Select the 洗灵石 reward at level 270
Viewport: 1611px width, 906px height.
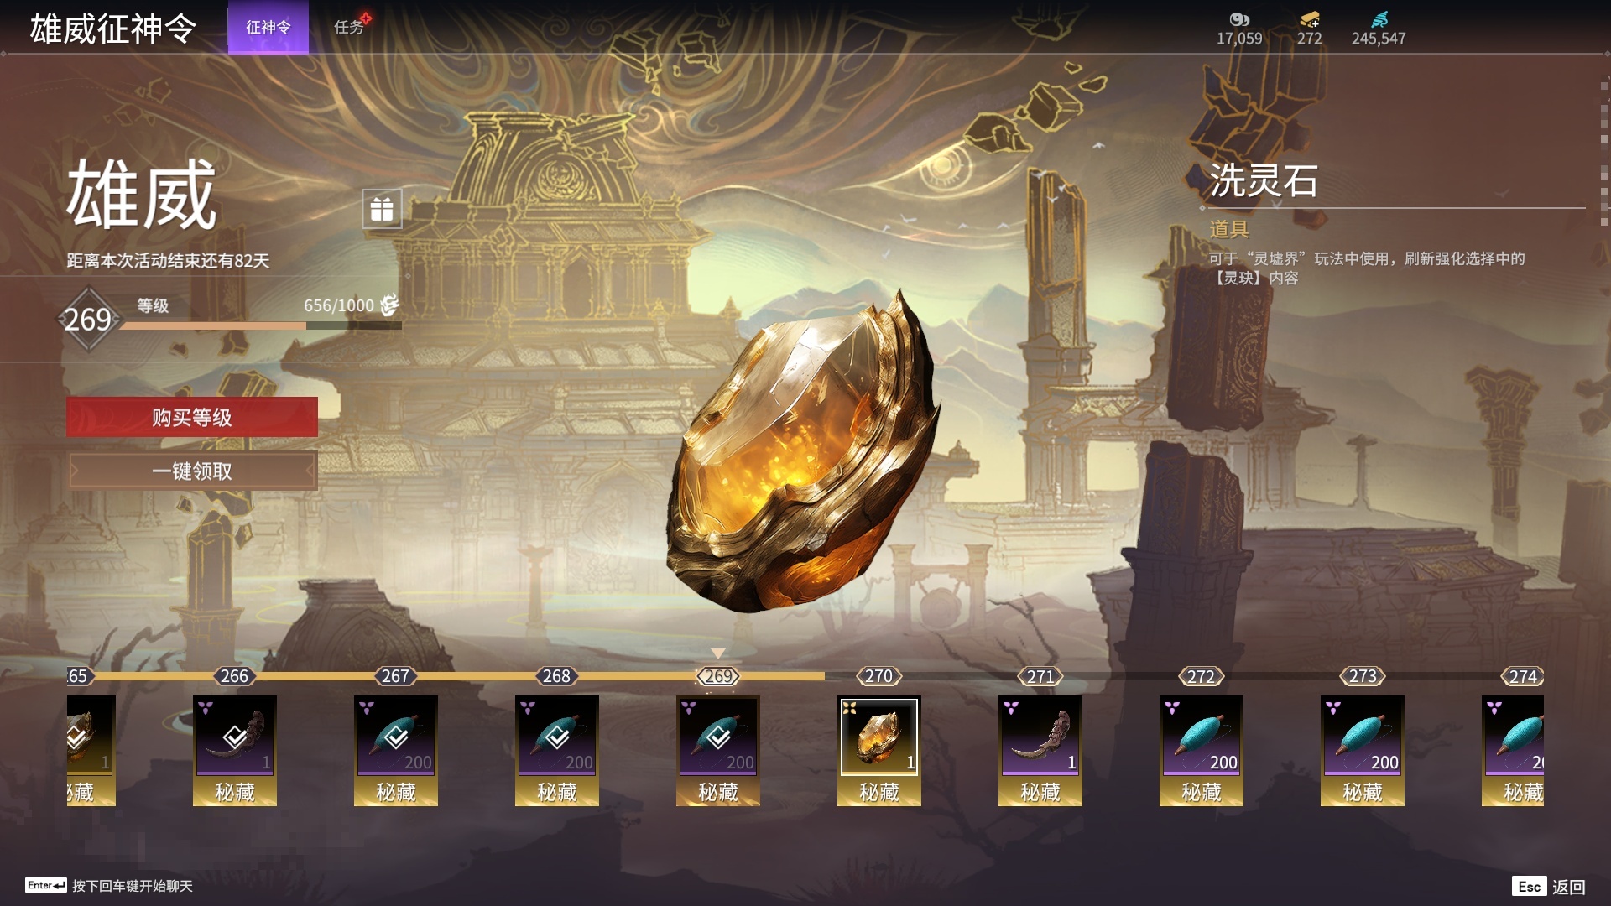(x=878, y=736)
